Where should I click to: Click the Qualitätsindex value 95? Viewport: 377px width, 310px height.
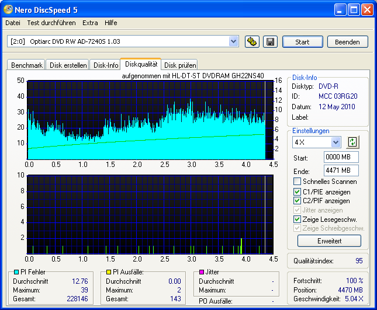tap(359, 261)
